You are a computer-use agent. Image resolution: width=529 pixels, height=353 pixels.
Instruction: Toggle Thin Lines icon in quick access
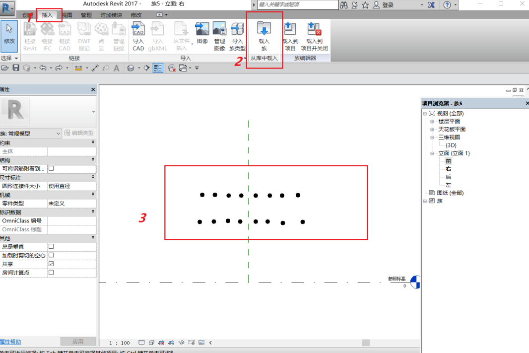point(158,68)
